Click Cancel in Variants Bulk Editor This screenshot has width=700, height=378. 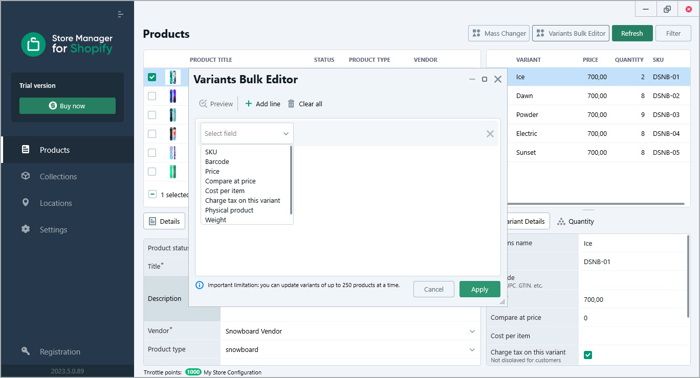[434, 289]
